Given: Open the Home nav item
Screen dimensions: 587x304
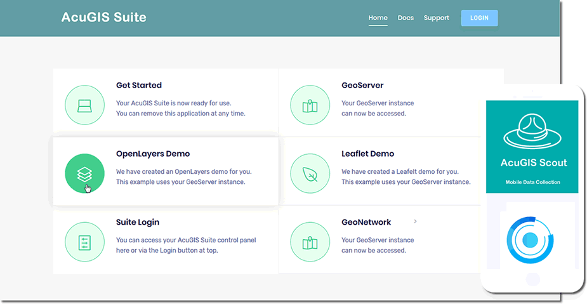Looking at the screenshot, I should click(x=378, y=18).
